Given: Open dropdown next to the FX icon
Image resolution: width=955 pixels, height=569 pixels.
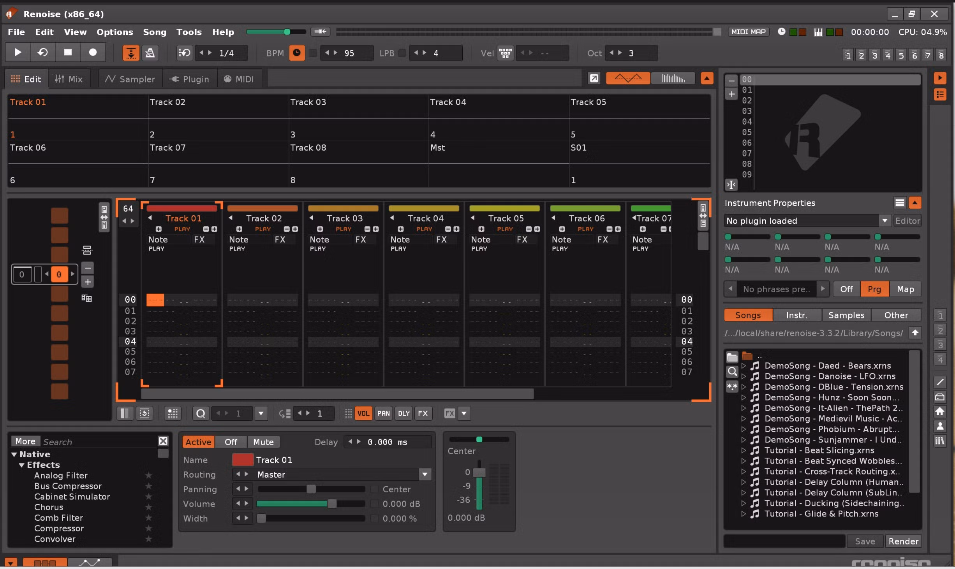Looking at the screenshot, I should click(x=464, y=413).
